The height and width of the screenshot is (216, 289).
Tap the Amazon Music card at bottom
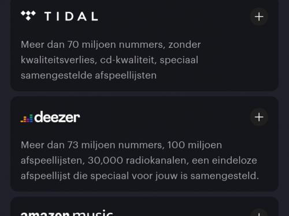(144, 207)
